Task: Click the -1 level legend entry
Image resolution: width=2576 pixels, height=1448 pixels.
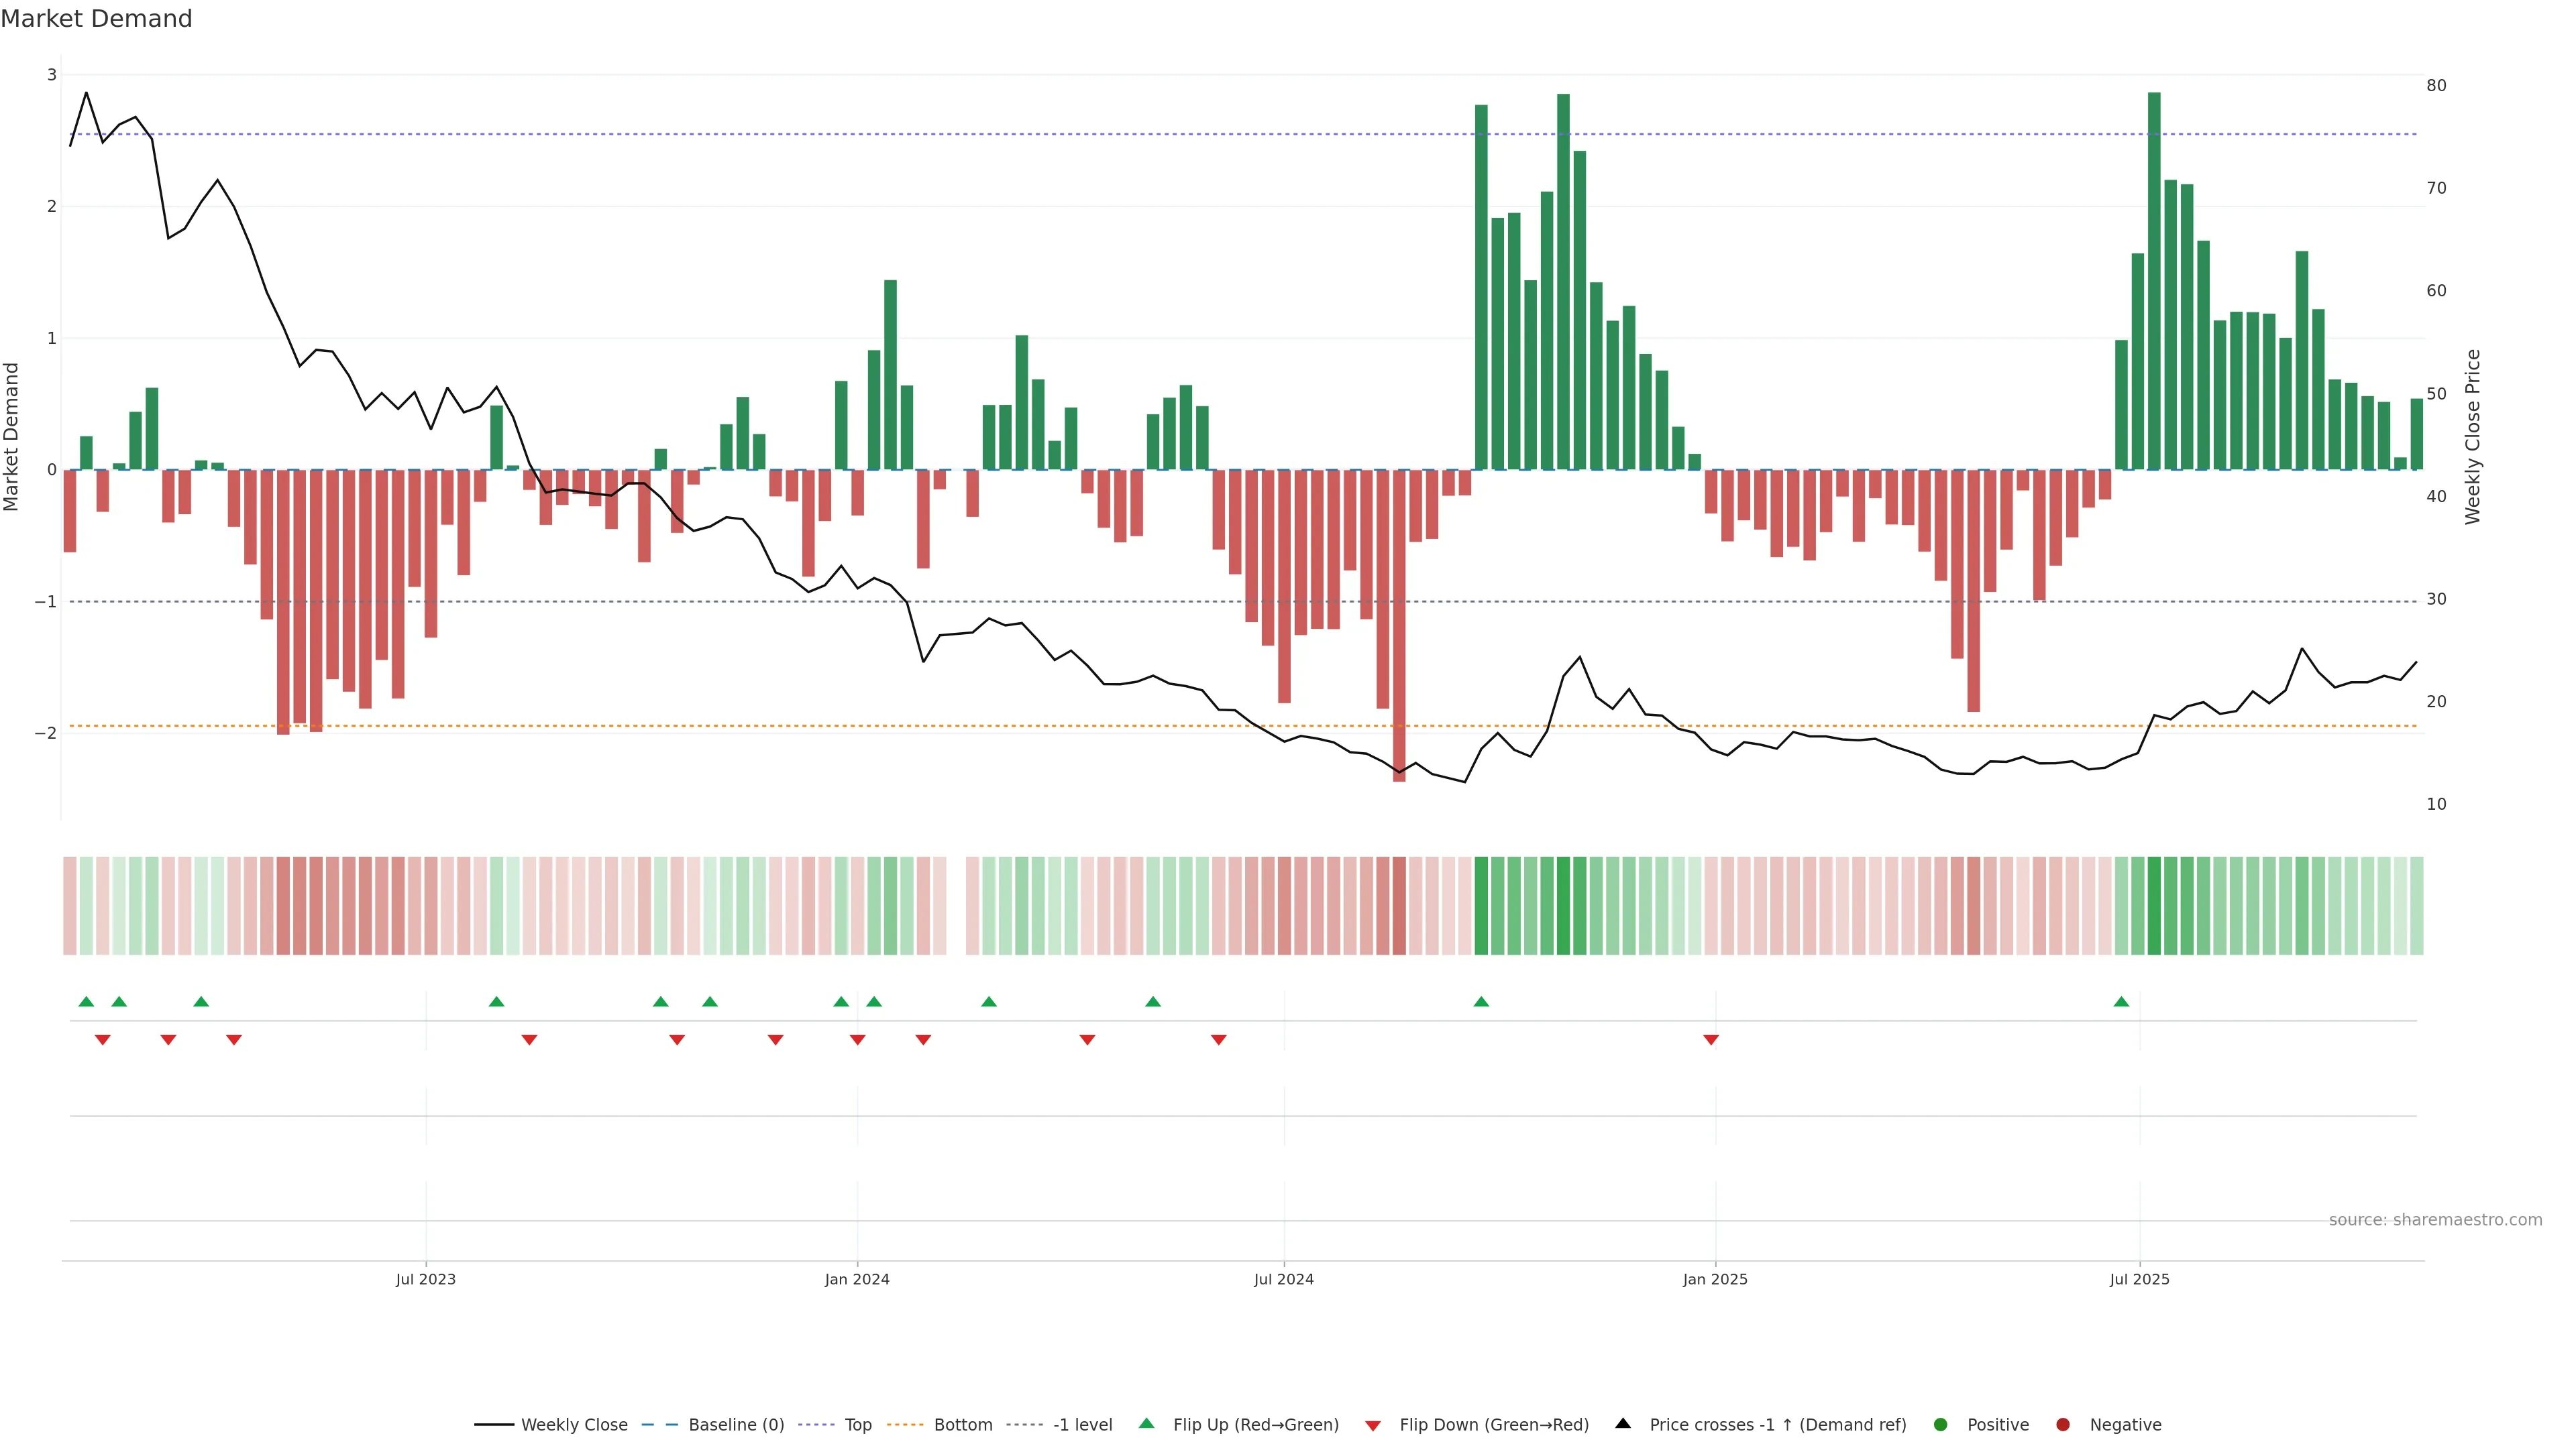Action: click(x=1082, y=1424)
